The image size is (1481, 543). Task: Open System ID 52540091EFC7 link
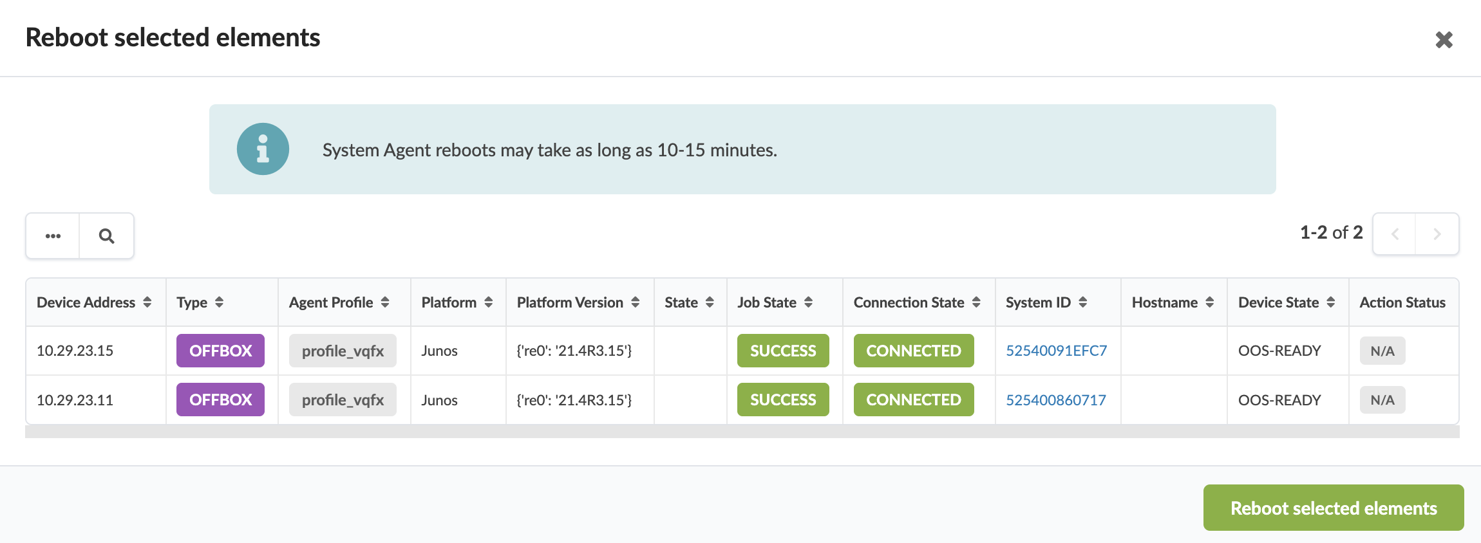pyautogui.click(x=1056, y=351)
